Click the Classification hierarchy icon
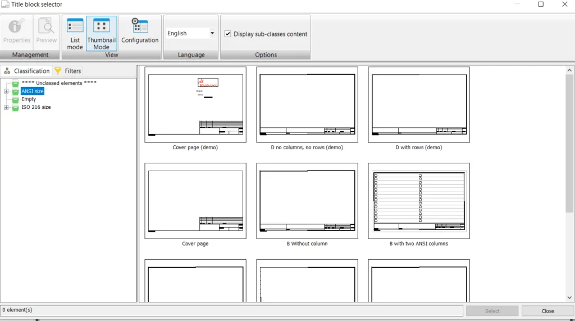The width and height of the screenshot is (575, 321). (x=7, y=71)
